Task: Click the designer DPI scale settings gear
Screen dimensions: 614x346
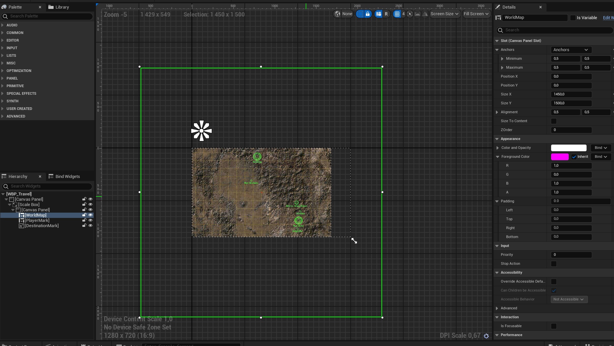Action: [x=486, y=336]
